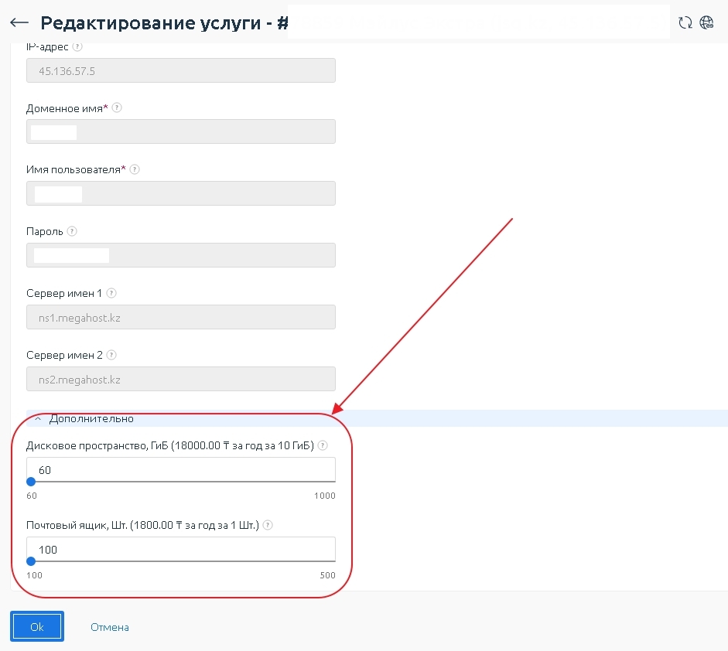Click the Почтовый ящик, Шт. label
This screenshot has height=651, width=728.
coord(142,525)
